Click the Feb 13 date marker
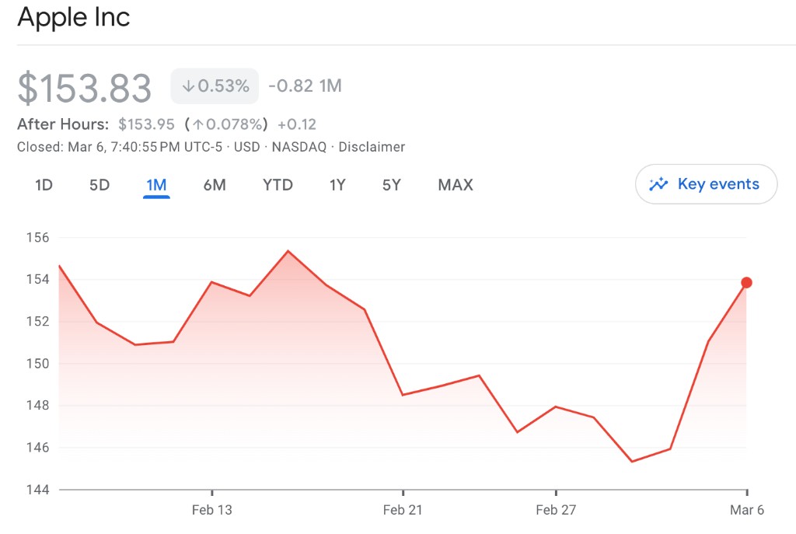Image resolution: width=796 pixels, height=534 pixels. [x=211, y=510]
